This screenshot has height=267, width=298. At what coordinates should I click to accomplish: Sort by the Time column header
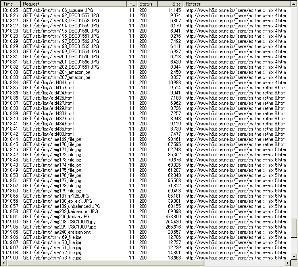click(x=10, y=4)
